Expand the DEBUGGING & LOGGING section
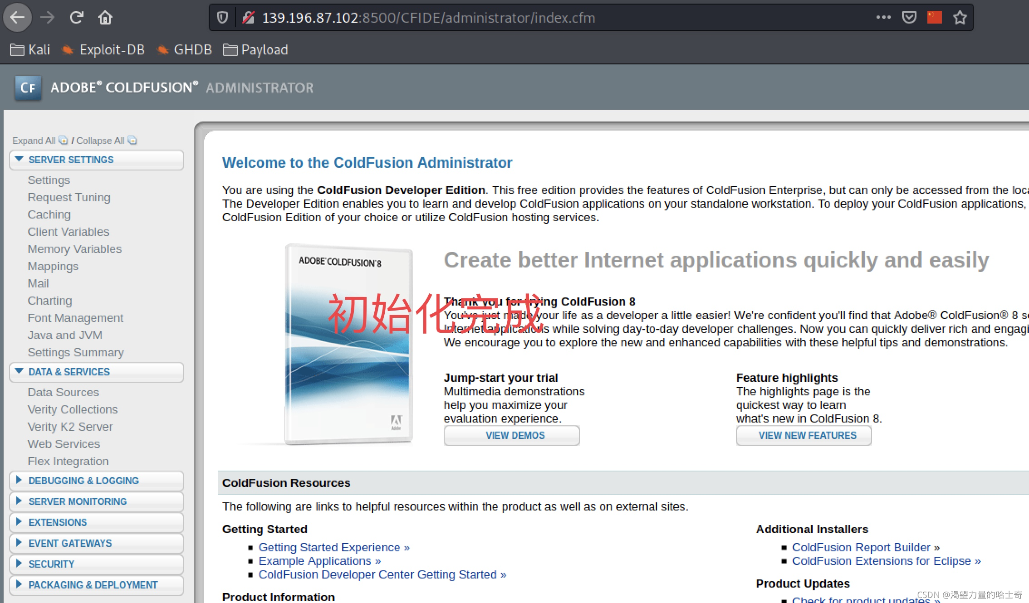Image resolution: width=1029 pixels, height=603 pixels. 97,481
